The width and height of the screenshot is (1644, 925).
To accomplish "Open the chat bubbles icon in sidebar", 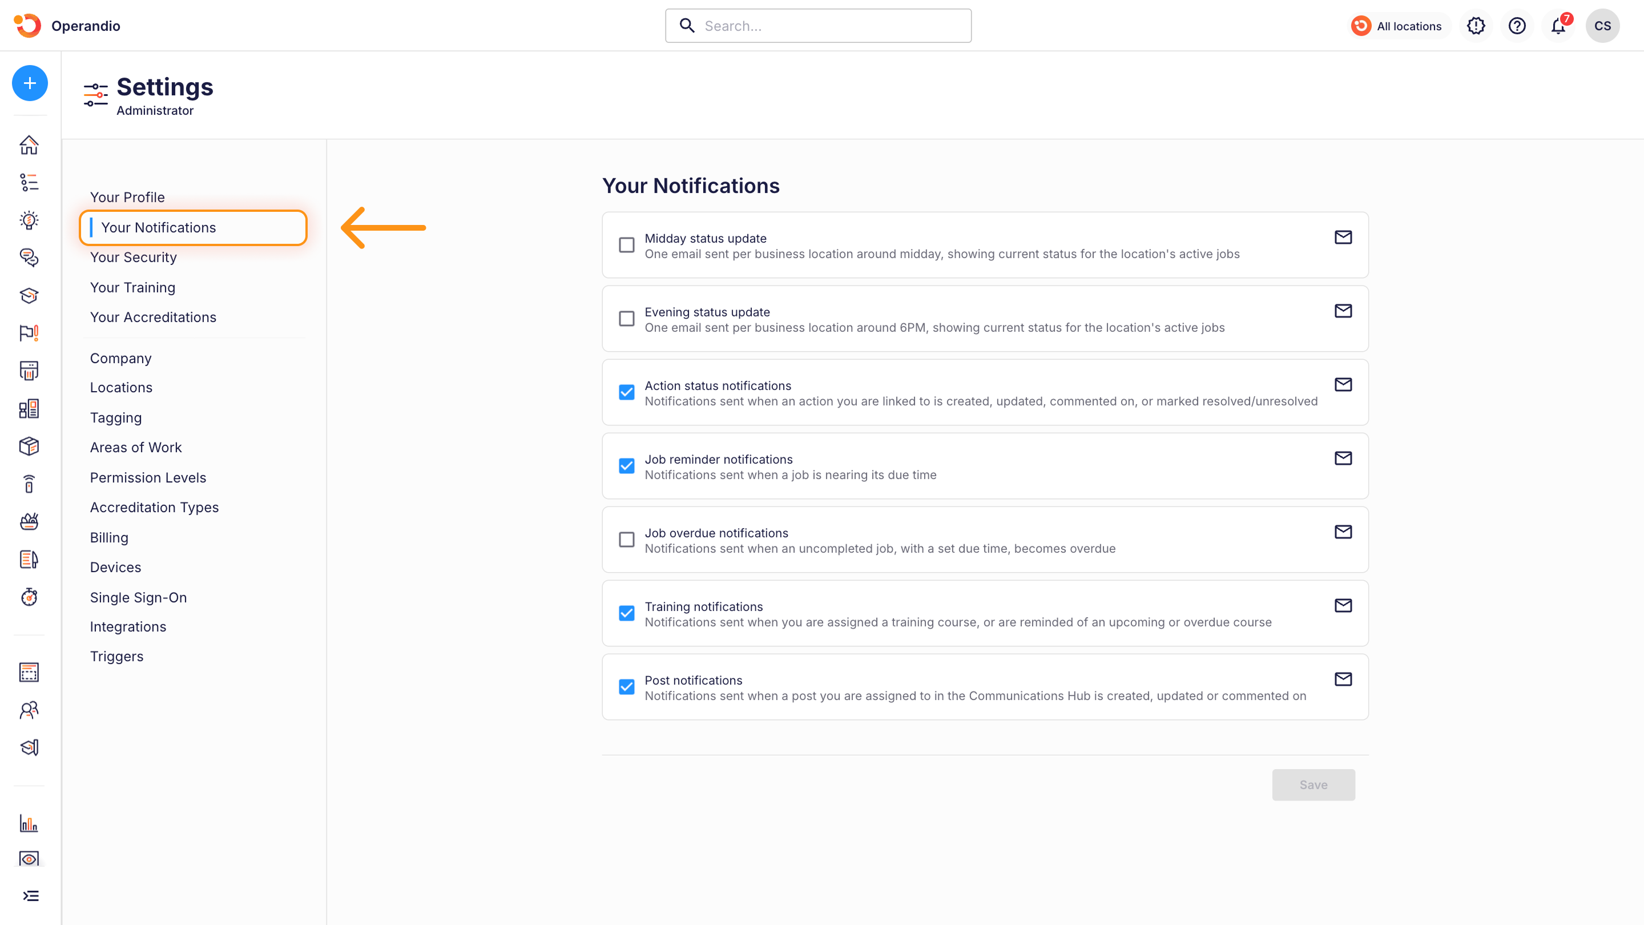I will pyautogui.click(x=29, y=258).
